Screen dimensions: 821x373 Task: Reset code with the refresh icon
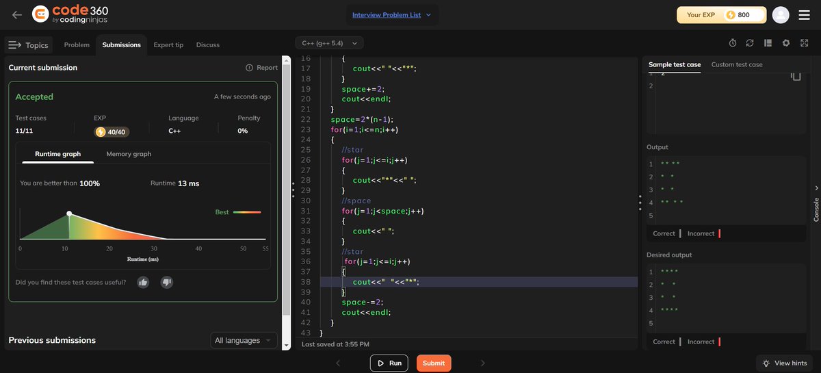click(x=750, y=43)
